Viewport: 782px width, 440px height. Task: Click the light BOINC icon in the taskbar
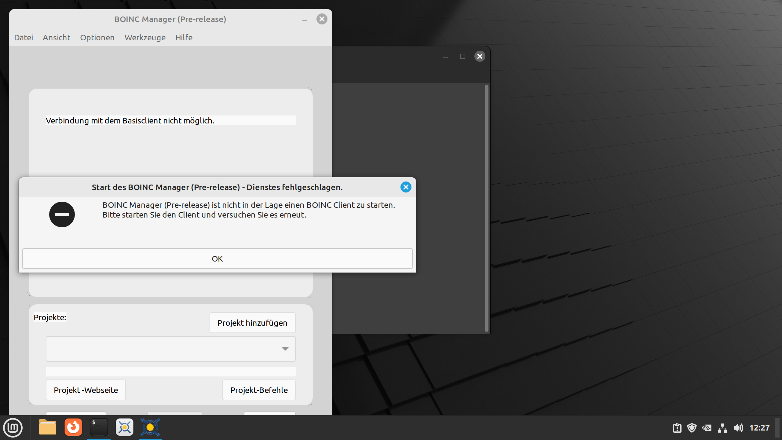click(125, 427)
